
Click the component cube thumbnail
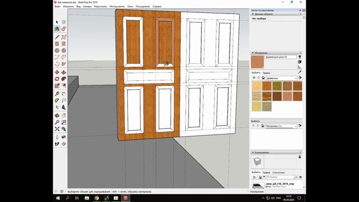[x=257, y=162]
